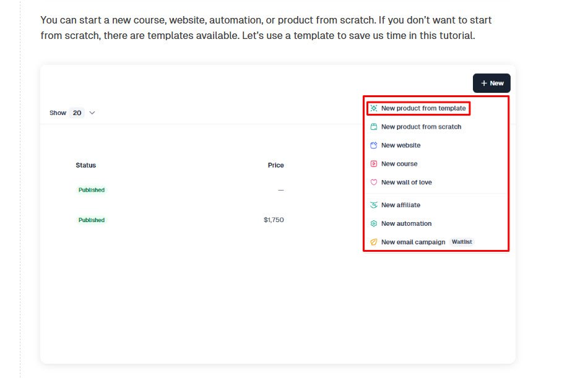This screenshot has height=378, width=567.
Task: Click the website icon next to New website
Action: tap(373, 145)
